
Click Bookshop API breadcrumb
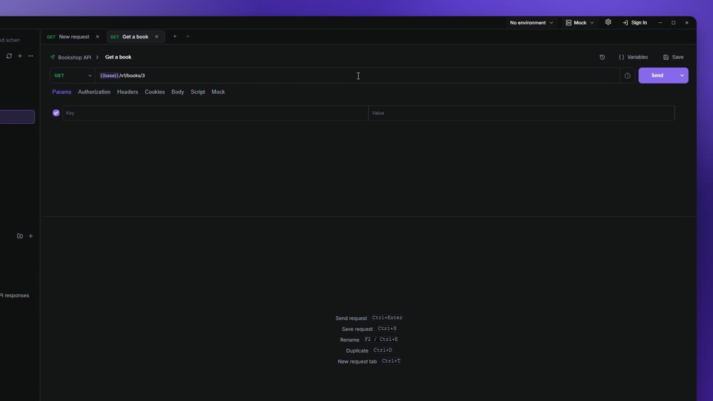(75, 57)
